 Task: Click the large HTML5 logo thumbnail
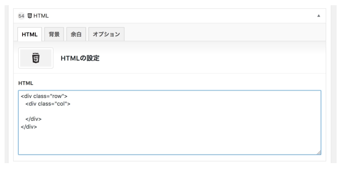pyautogui.click(x=36, y=58)
